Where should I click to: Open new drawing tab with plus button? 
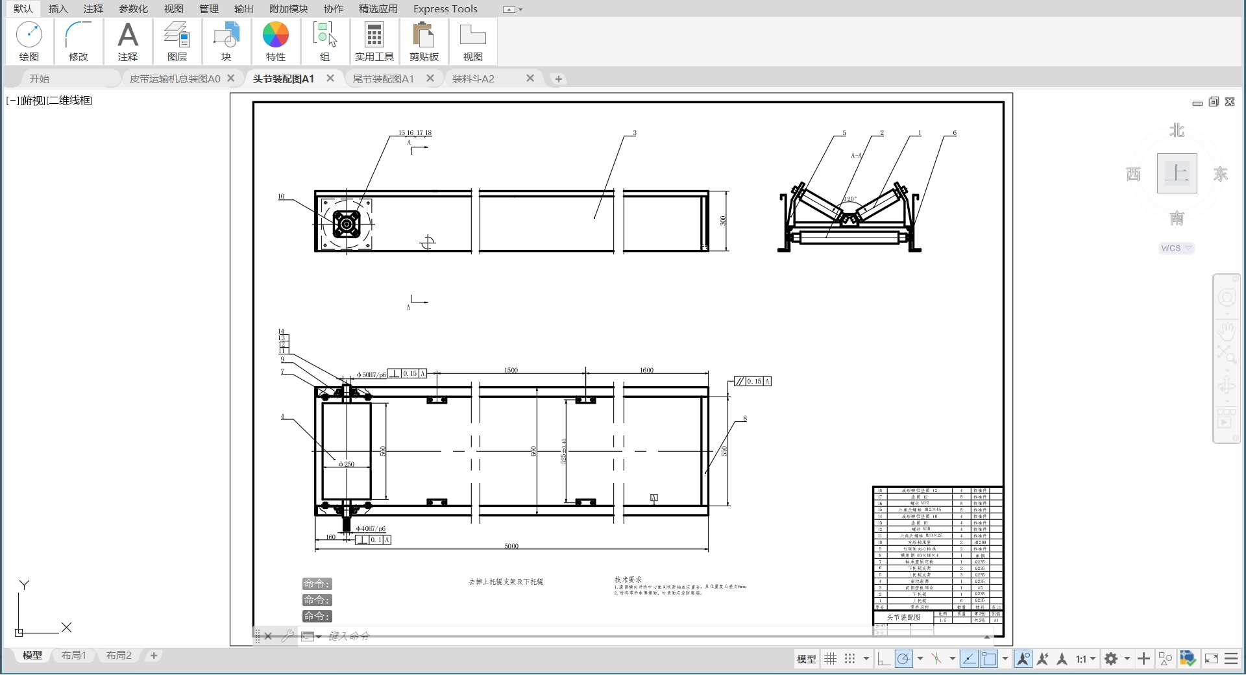click(558, 79)
